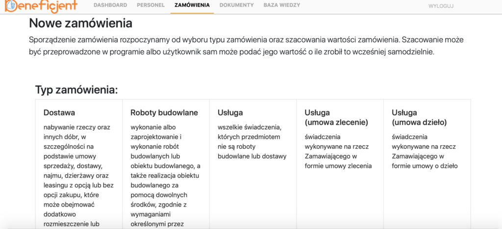Choose the Dostawa order type title
The width and height of the screenshot is (502, 229).
(x=59, y=113)
